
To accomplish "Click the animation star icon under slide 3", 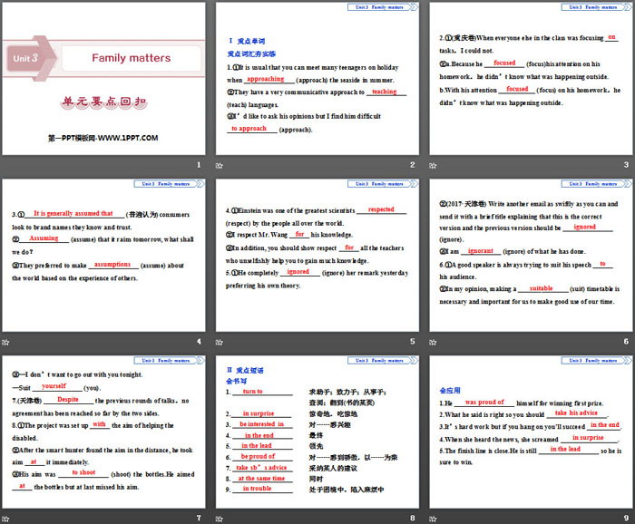I will (x=432, y=167).
